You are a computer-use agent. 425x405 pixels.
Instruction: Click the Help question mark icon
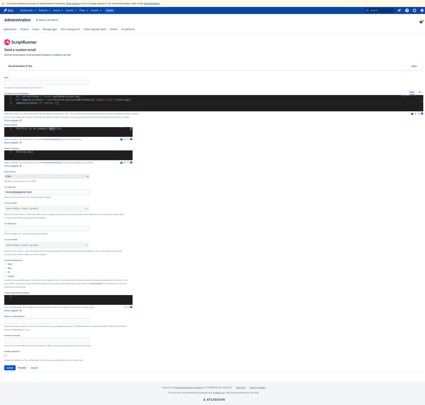(x=407, y=10)
